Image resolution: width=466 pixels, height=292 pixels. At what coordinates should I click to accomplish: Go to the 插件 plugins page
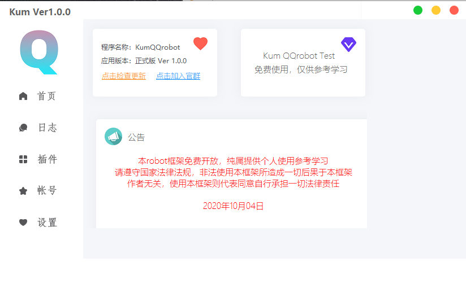point(47,159)
